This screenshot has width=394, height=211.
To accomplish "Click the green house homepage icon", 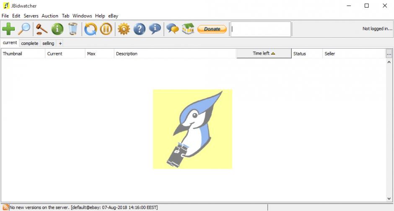I will 188,29.
